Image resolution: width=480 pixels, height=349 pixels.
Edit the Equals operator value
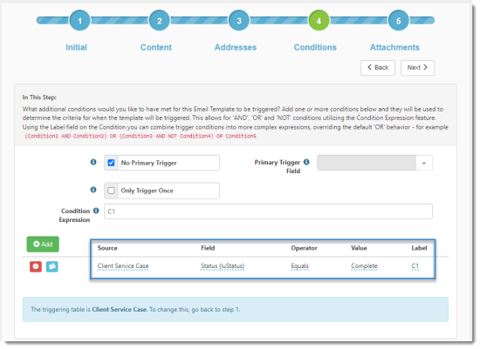pyautogui.click(x=299, y=266)
